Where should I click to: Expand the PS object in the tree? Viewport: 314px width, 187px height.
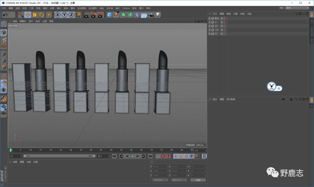(209, 33)
